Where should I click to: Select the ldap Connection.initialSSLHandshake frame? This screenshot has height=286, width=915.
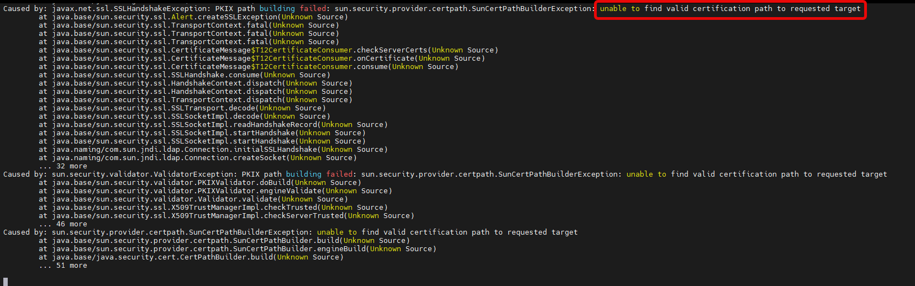(213, 150)
